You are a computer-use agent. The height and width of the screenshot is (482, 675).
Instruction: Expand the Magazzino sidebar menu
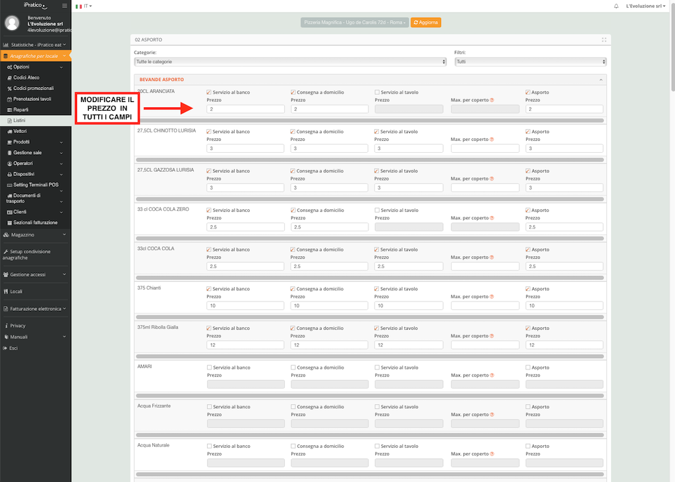click(x=35, y=234)
